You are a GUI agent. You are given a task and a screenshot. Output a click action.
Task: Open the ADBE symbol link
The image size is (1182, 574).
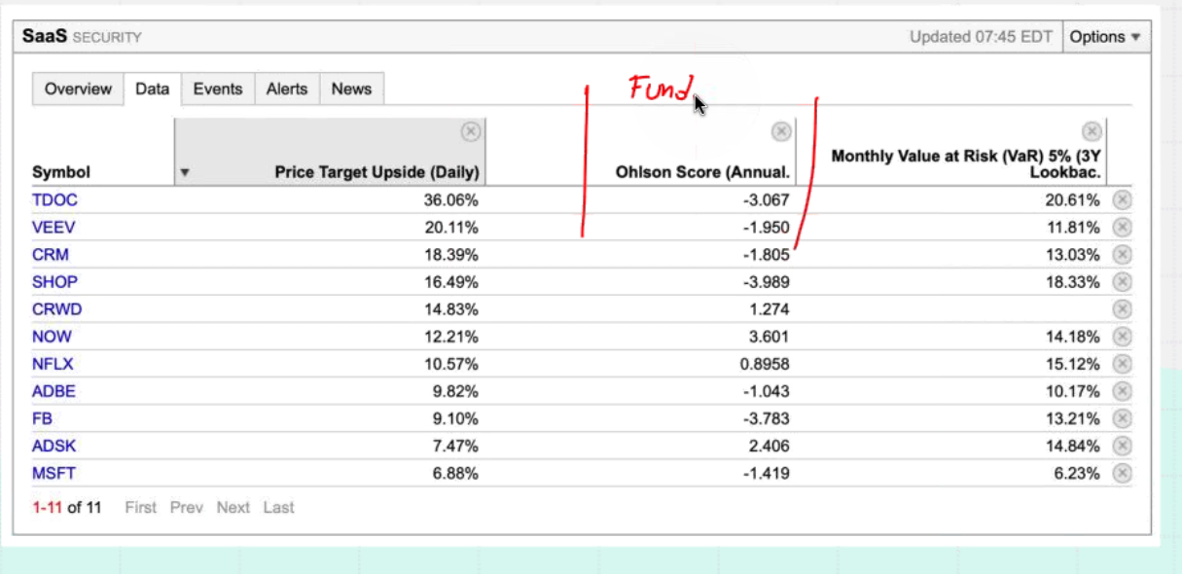[x=54, y=391]
